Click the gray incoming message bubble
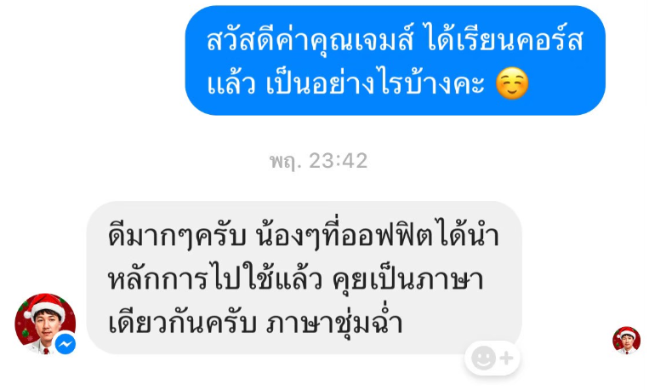This screenshot has height=390, width=649. coord(304,278)
